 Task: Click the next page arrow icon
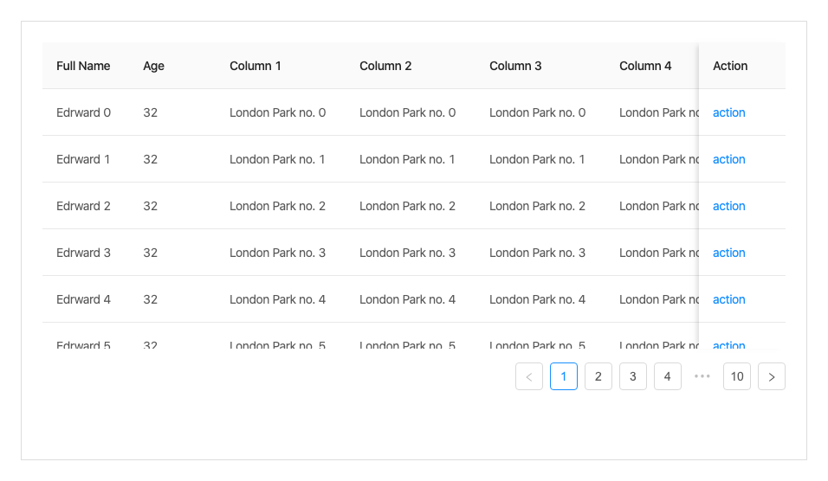point(771,376)
